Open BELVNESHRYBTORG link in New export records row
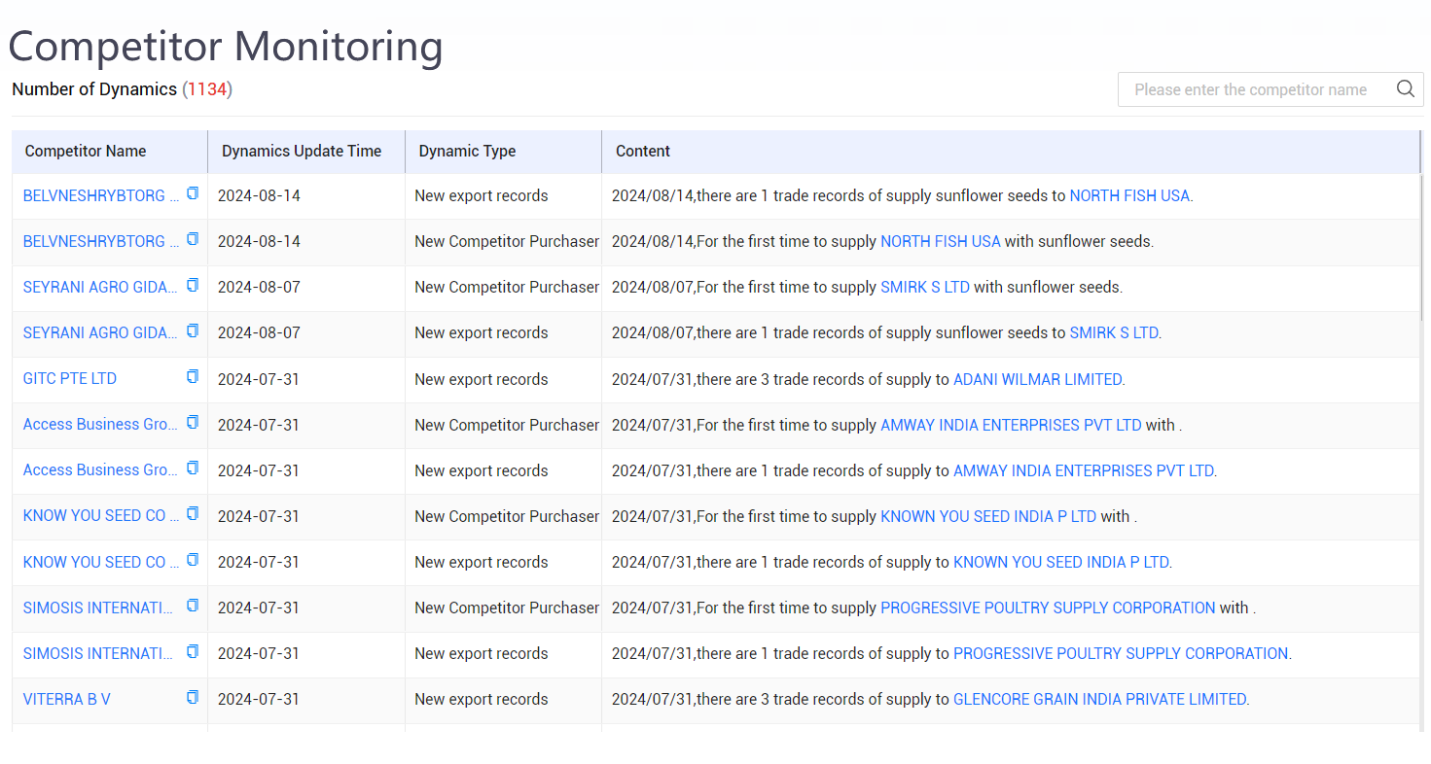The image size is (1431, 764). tap(101, 195)
